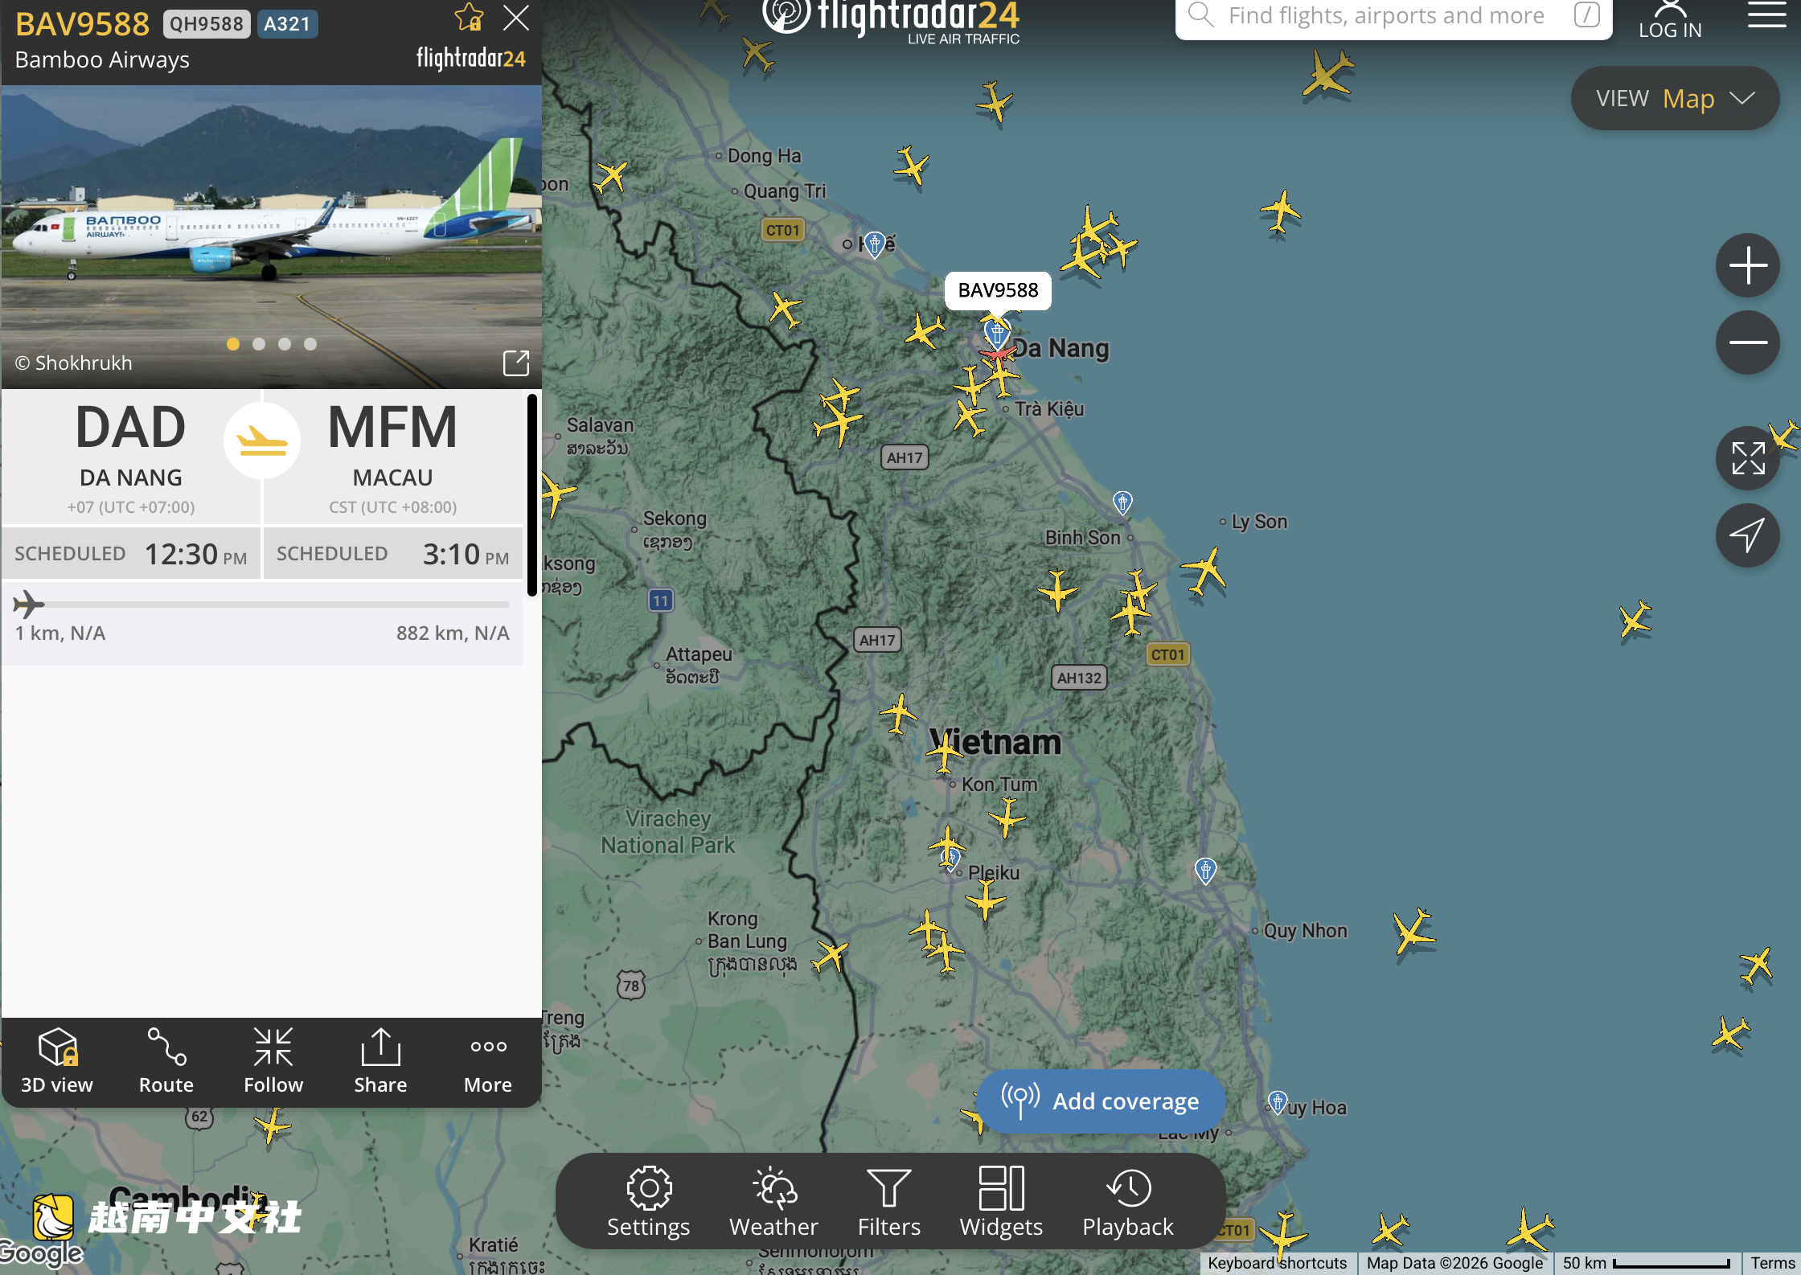This screenshot has width=1801, height=1275.
Task: Select the Quy Nhon area airport pin
Action: click(x=1205, y=870)
